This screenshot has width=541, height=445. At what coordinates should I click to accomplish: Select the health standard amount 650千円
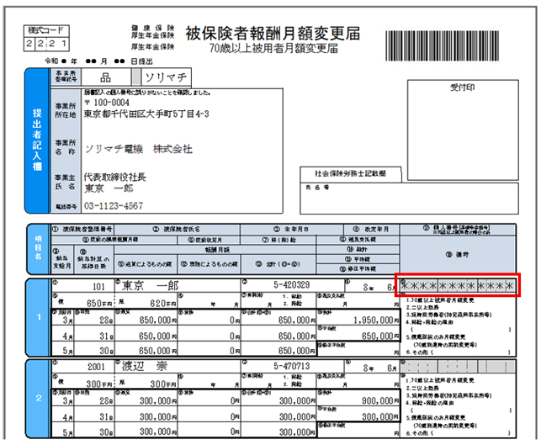pyautogui.click(x=99, y=303)
